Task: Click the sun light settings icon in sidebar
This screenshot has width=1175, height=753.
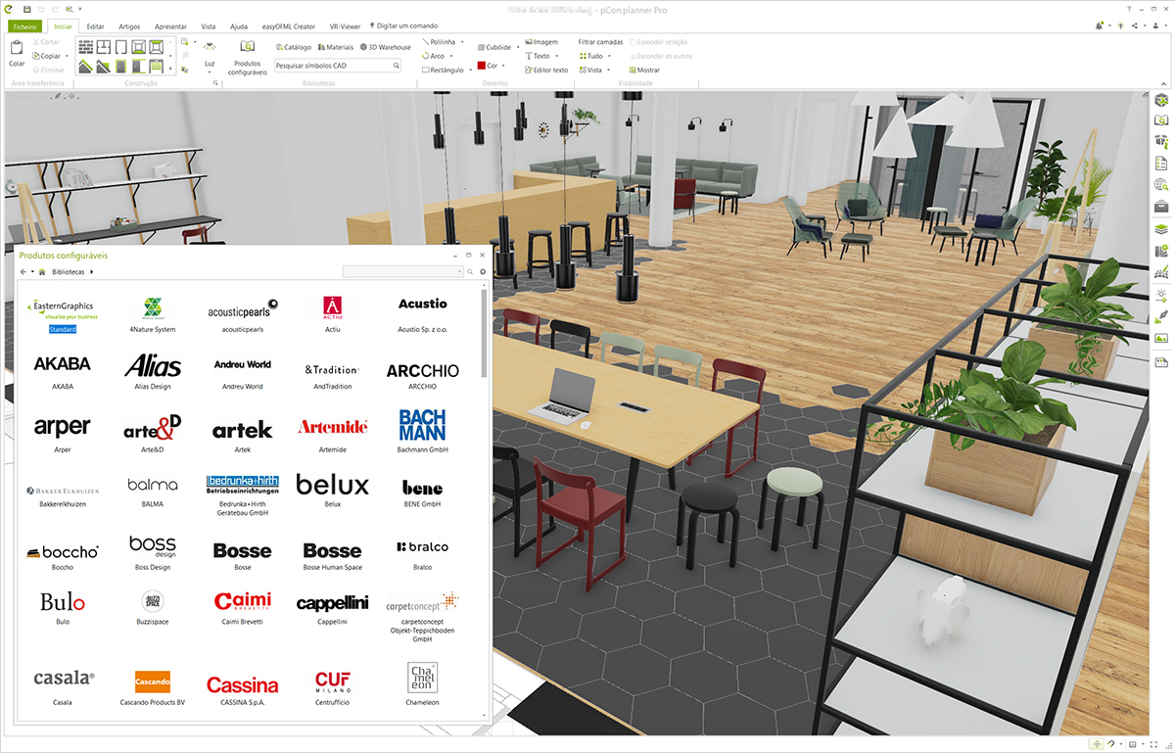Action: coord(1161,295)
